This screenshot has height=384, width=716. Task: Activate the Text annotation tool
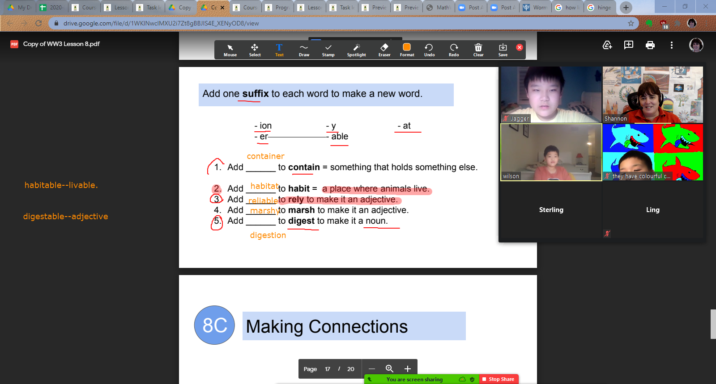(x=279, y=50)
